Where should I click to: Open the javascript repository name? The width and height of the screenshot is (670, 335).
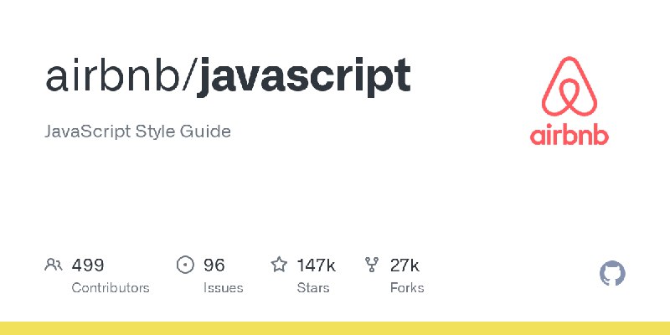pos(304,78)
